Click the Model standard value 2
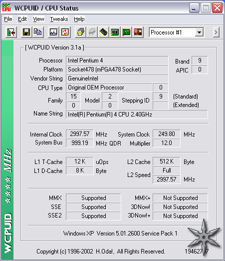This screenshot has width=225, height=261. click(110, 96)
